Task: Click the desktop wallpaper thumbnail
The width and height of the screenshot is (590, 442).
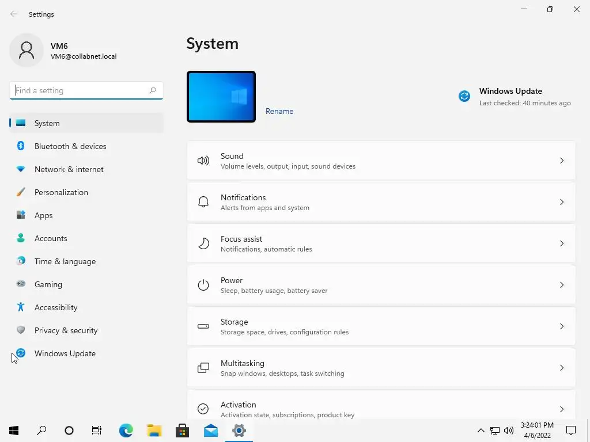Action: [x=221, y=97]
